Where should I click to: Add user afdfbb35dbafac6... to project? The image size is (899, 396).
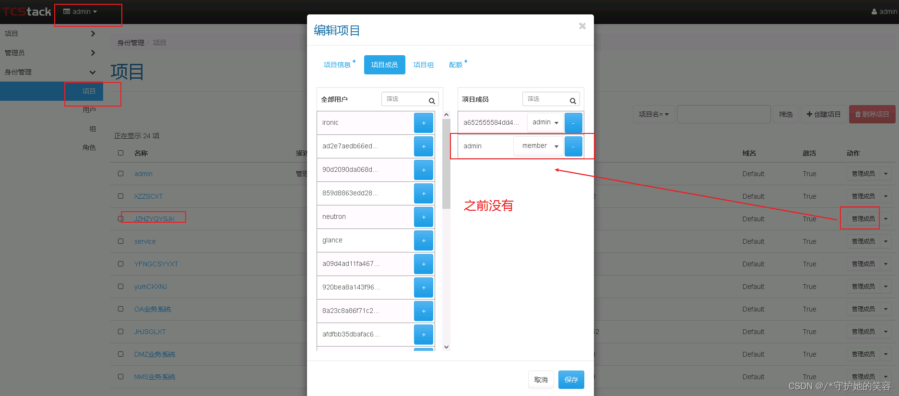423,335
